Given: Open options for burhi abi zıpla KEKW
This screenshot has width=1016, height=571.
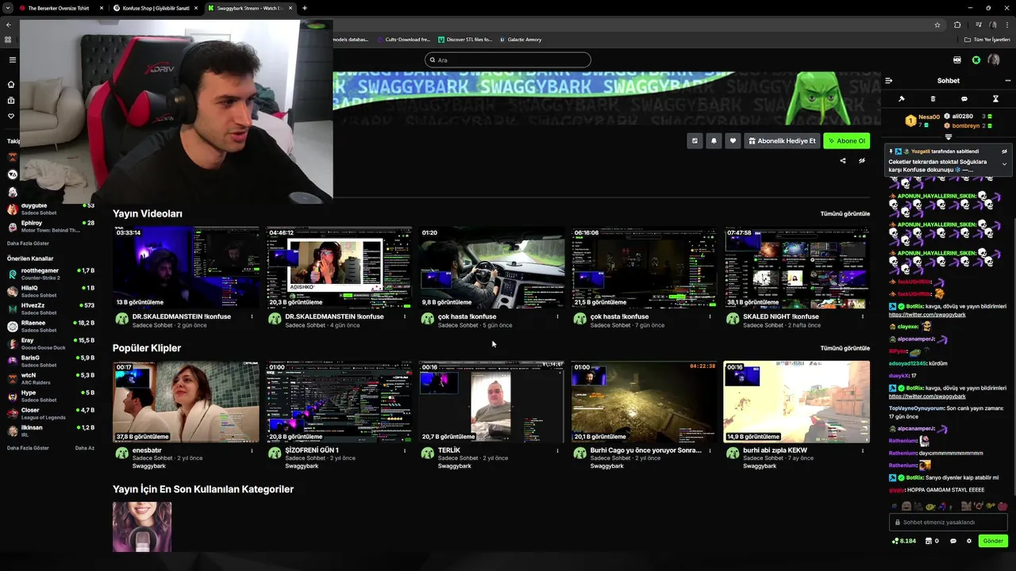Looking at the screenshot, I should point(862,450).
